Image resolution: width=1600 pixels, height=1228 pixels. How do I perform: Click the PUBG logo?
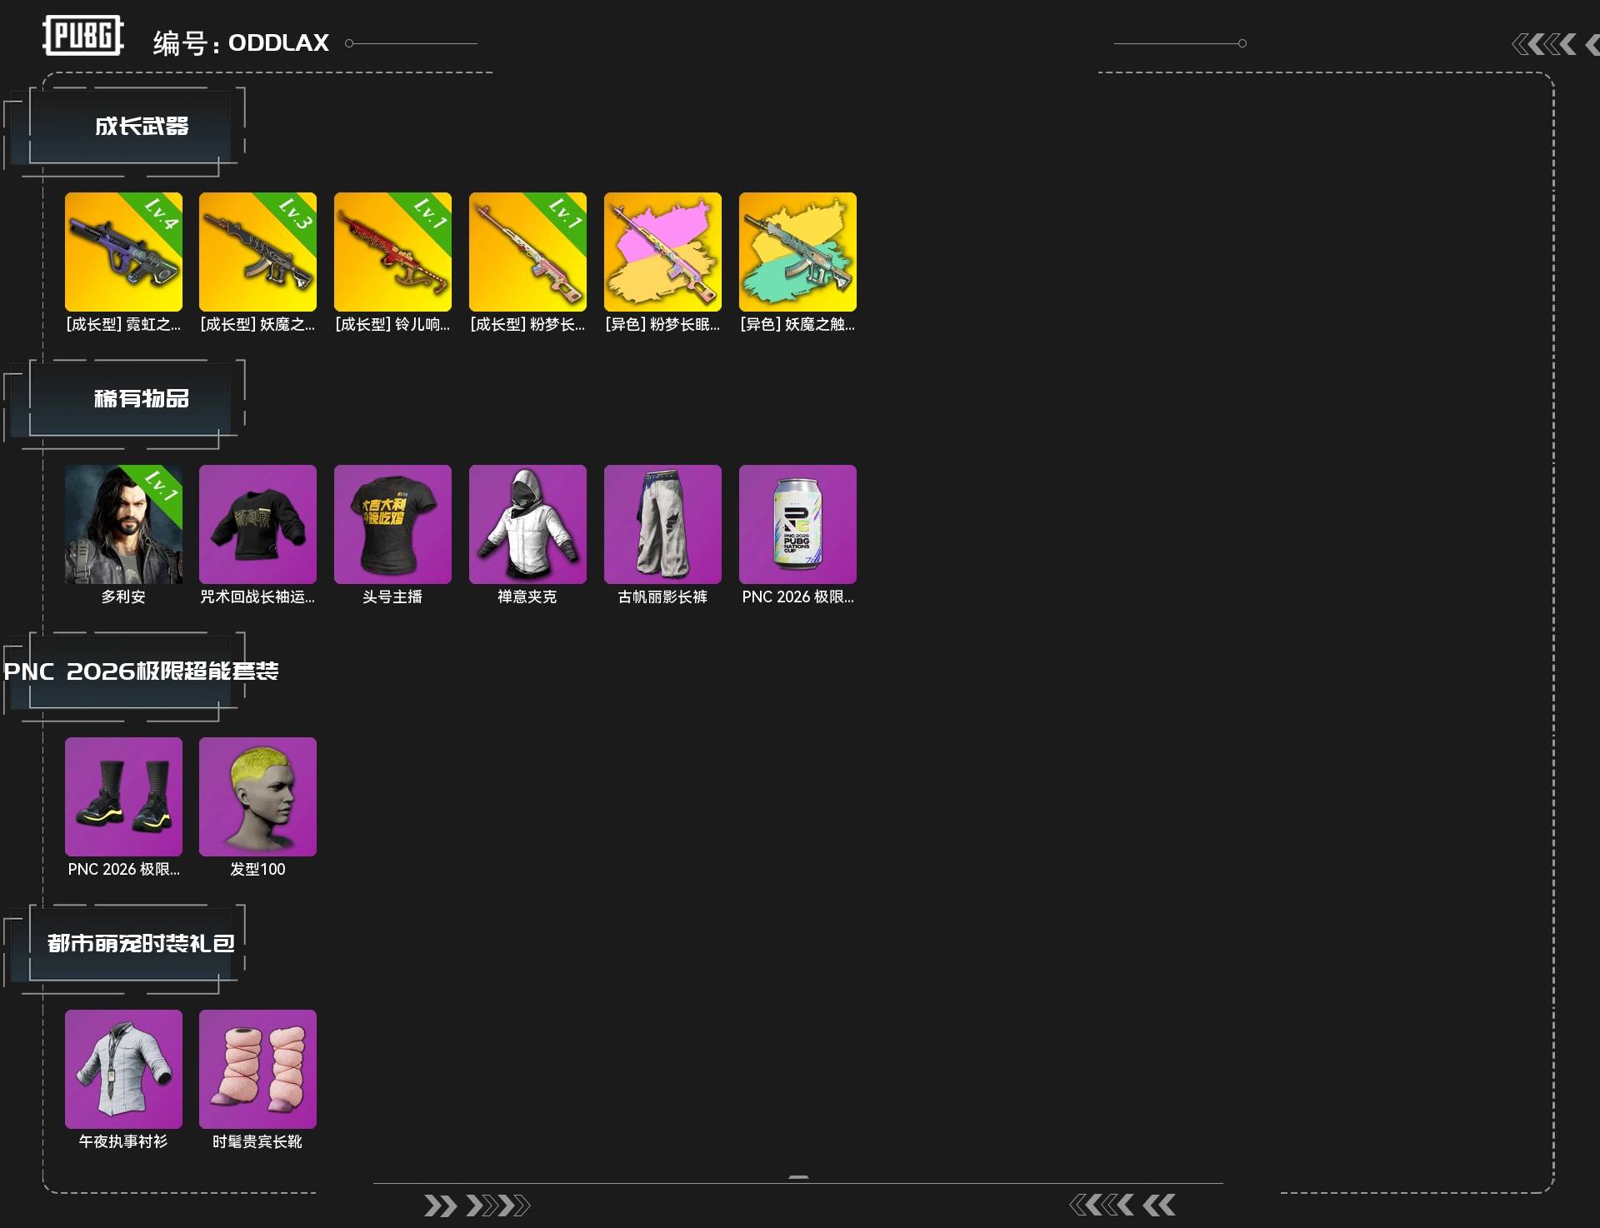point(83,36)
